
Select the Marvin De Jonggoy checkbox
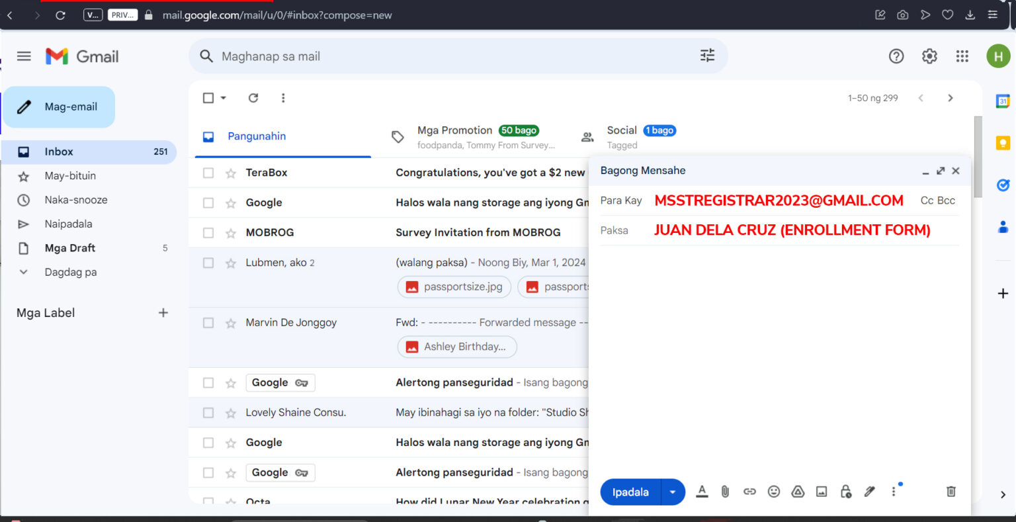[208, 323]
